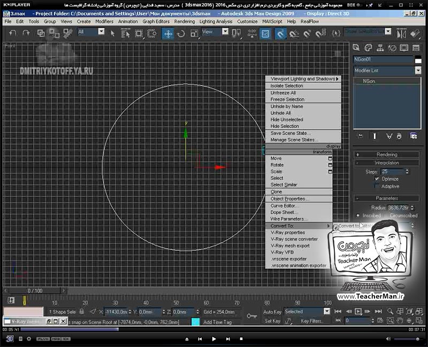This screenshot has height=347, width=428.
Task: Open the Modifiers menu
Action: coord(104,21)
